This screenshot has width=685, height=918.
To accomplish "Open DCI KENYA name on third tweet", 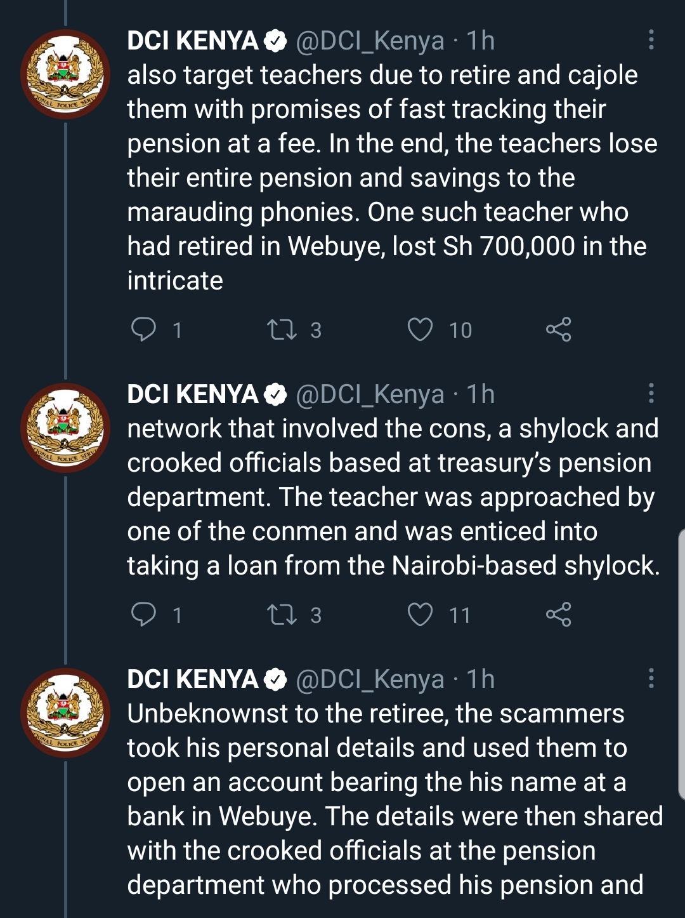I will [x=193, y=679].
